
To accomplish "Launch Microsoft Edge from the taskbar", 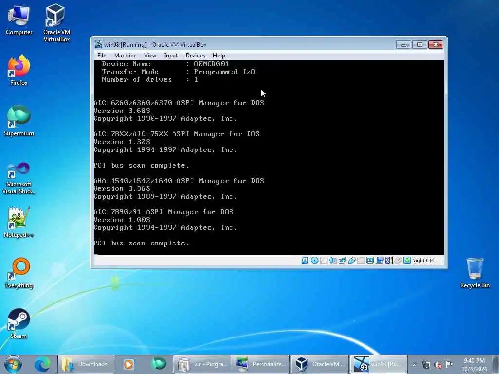I will point(42,364).
